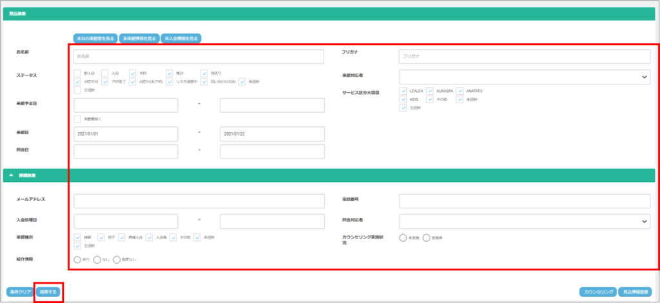Enable the 来館者除く checkbox

pos(77,119)
